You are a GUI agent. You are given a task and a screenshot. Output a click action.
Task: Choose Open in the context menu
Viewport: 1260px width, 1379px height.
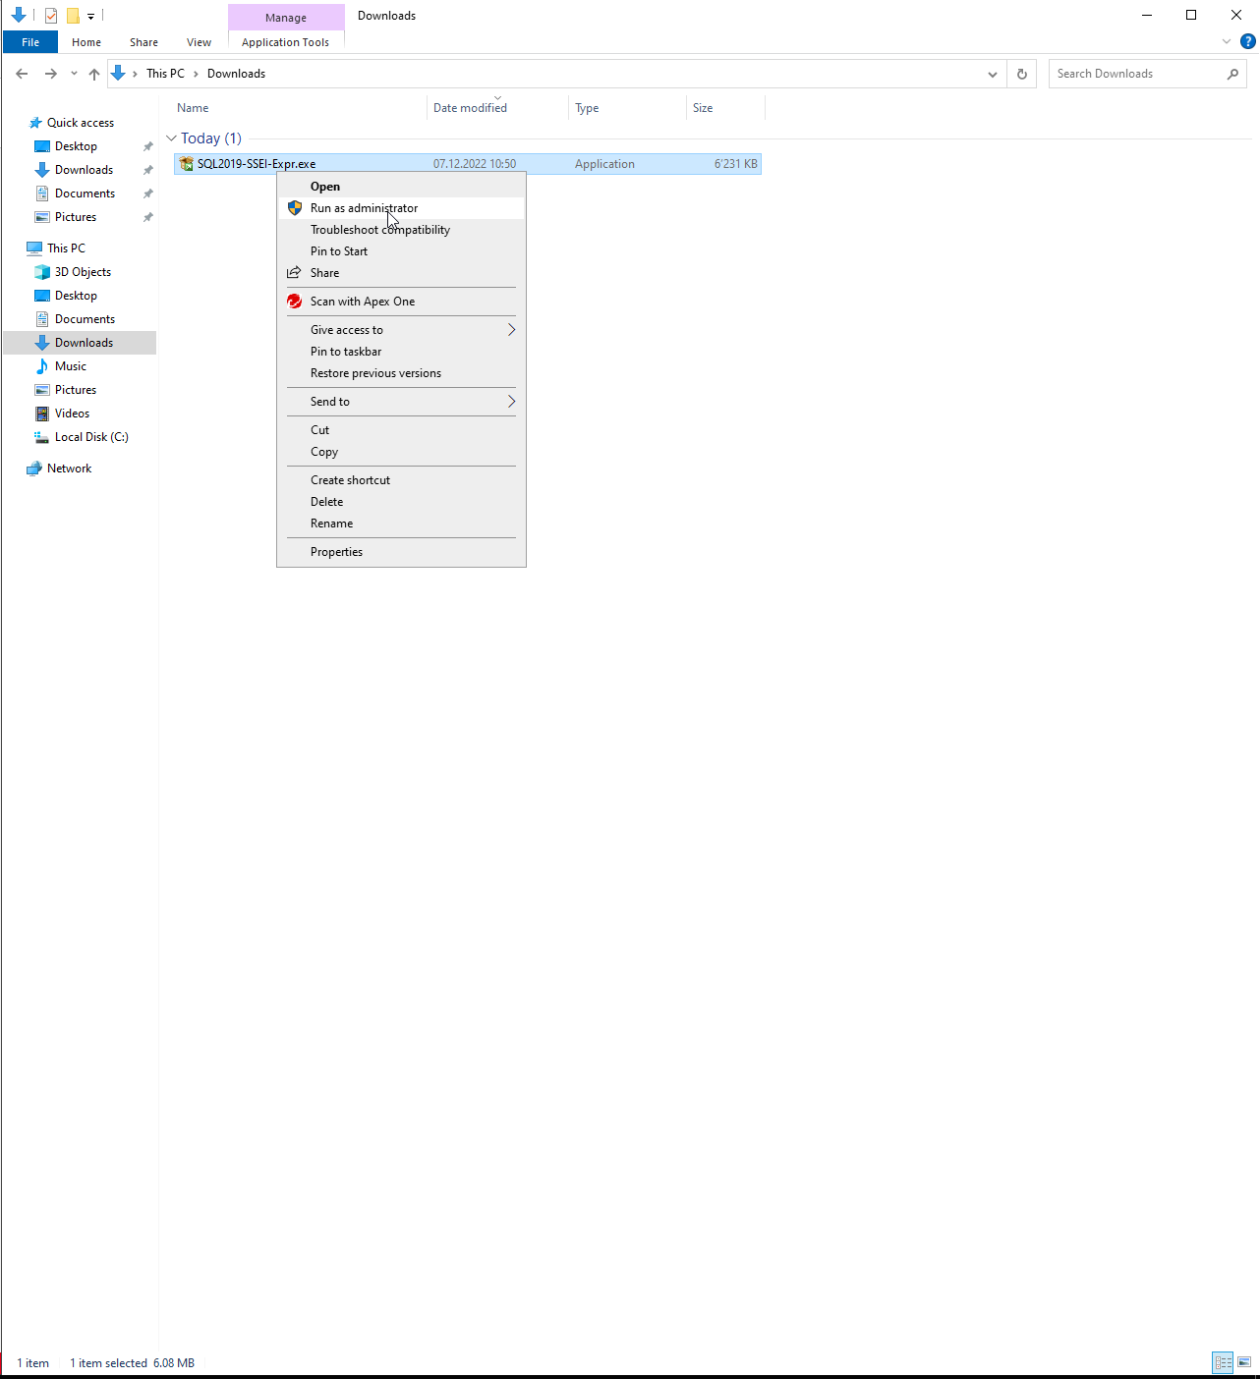coord(401,187)
